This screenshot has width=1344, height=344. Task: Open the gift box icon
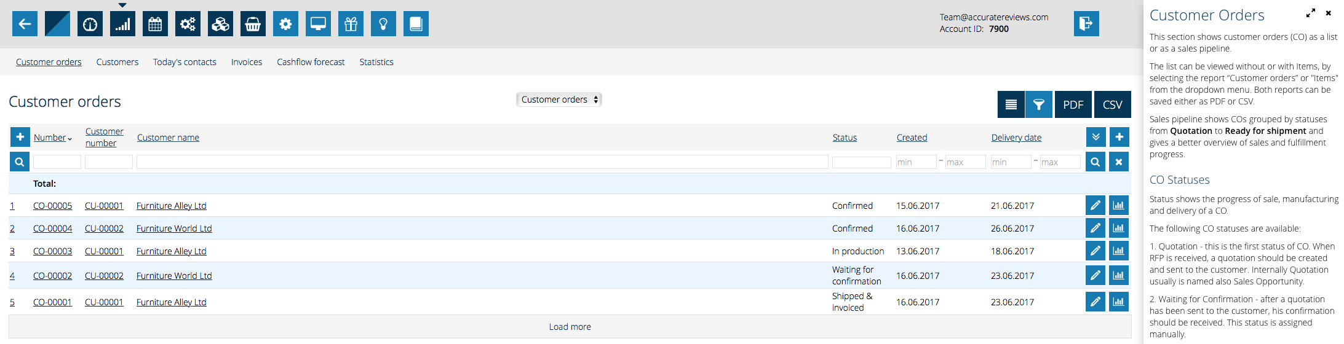(351, 24)
